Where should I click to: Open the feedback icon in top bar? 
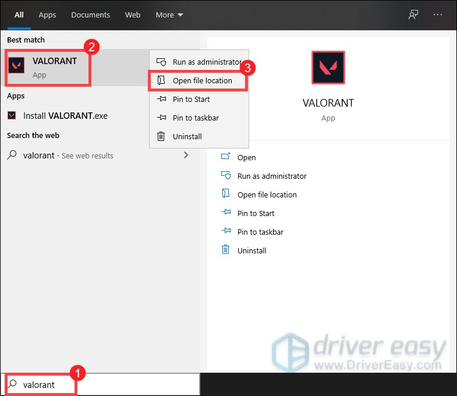(x=413, y=15)
